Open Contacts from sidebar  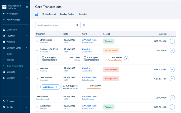point(11,72)
